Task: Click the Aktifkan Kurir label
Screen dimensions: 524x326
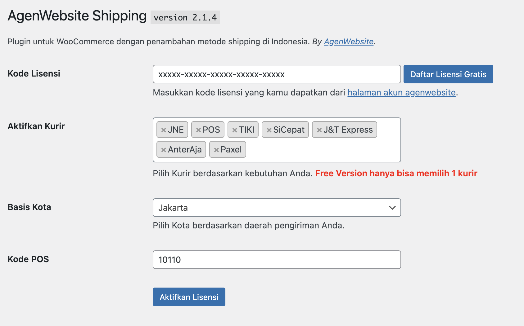Action: pos(36,126)
